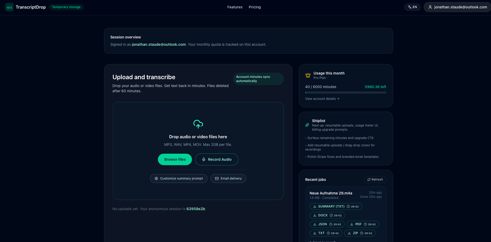Image resolution: width=491 pixels, height=242 pixels.
Task: Click the Recent jobs heading
Action: pyautogui.click(x=315, y=180)
